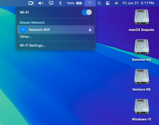Open Wi-Fi Settings...
Screen dimensions: 159x125
33,45
